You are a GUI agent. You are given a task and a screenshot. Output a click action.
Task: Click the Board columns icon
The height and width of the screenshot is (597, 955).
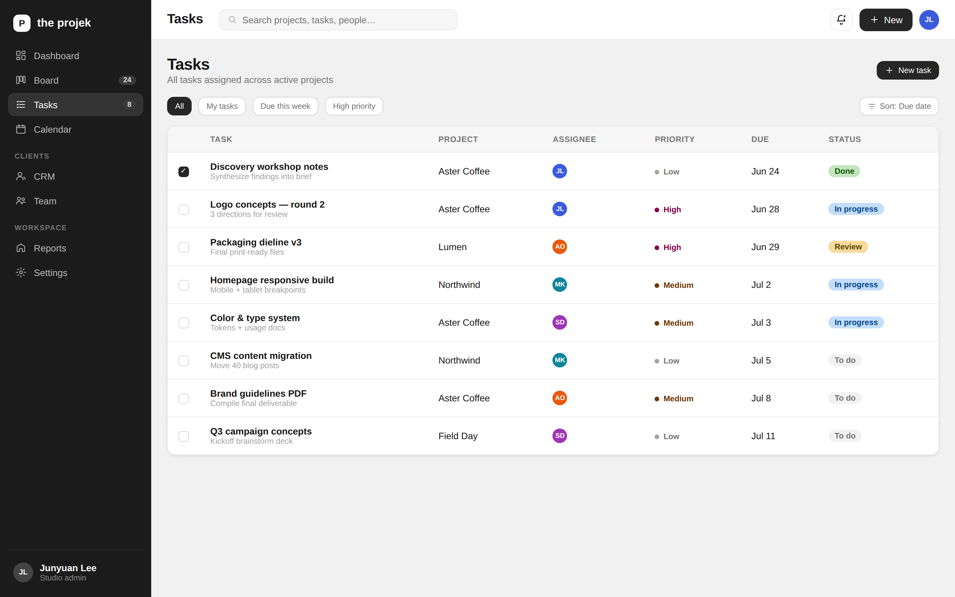coord(21,80)
